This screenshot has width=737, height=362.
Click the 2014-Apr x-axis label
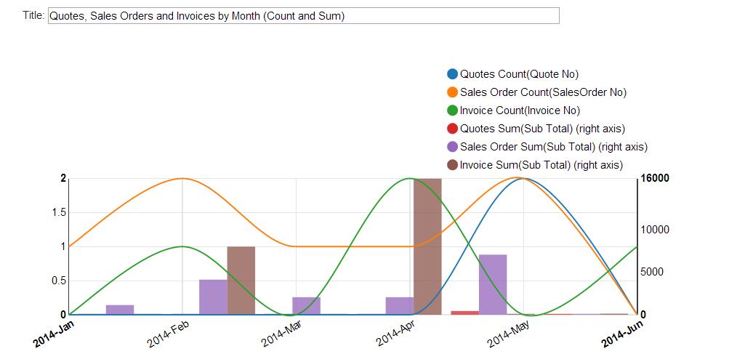(395, 334)
